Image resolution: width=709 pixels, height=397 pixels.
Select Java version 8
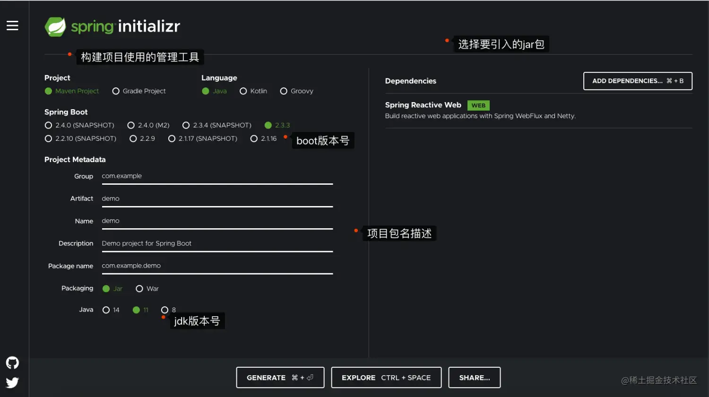point(168,310)
